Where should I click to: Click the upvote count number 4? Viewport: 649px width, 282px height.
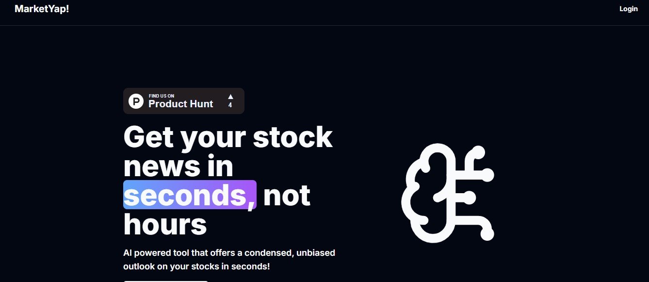230,105
